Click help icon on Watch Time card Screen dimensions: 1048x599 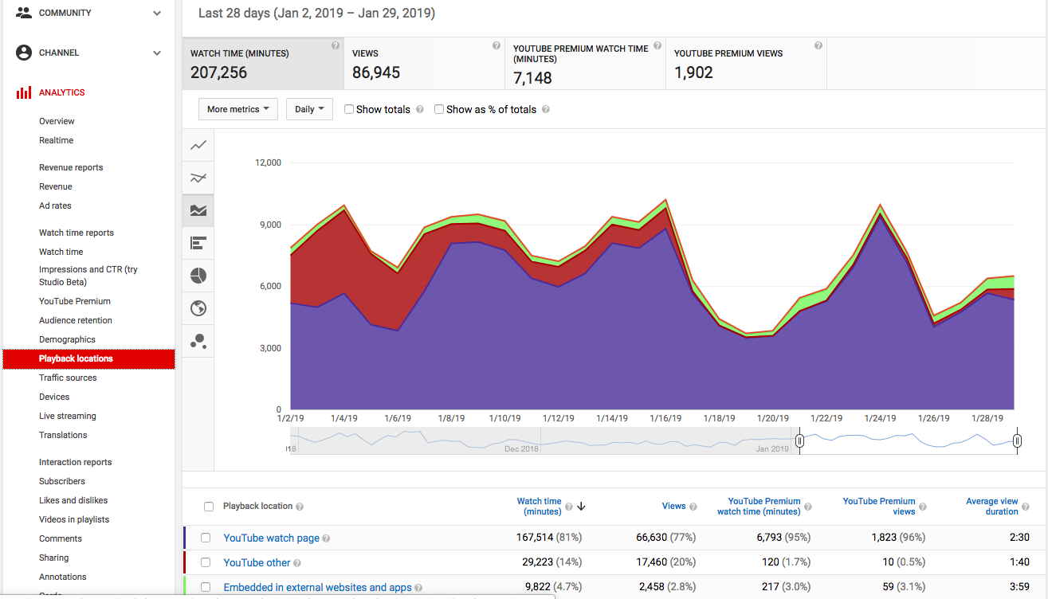tap(336, 46)
